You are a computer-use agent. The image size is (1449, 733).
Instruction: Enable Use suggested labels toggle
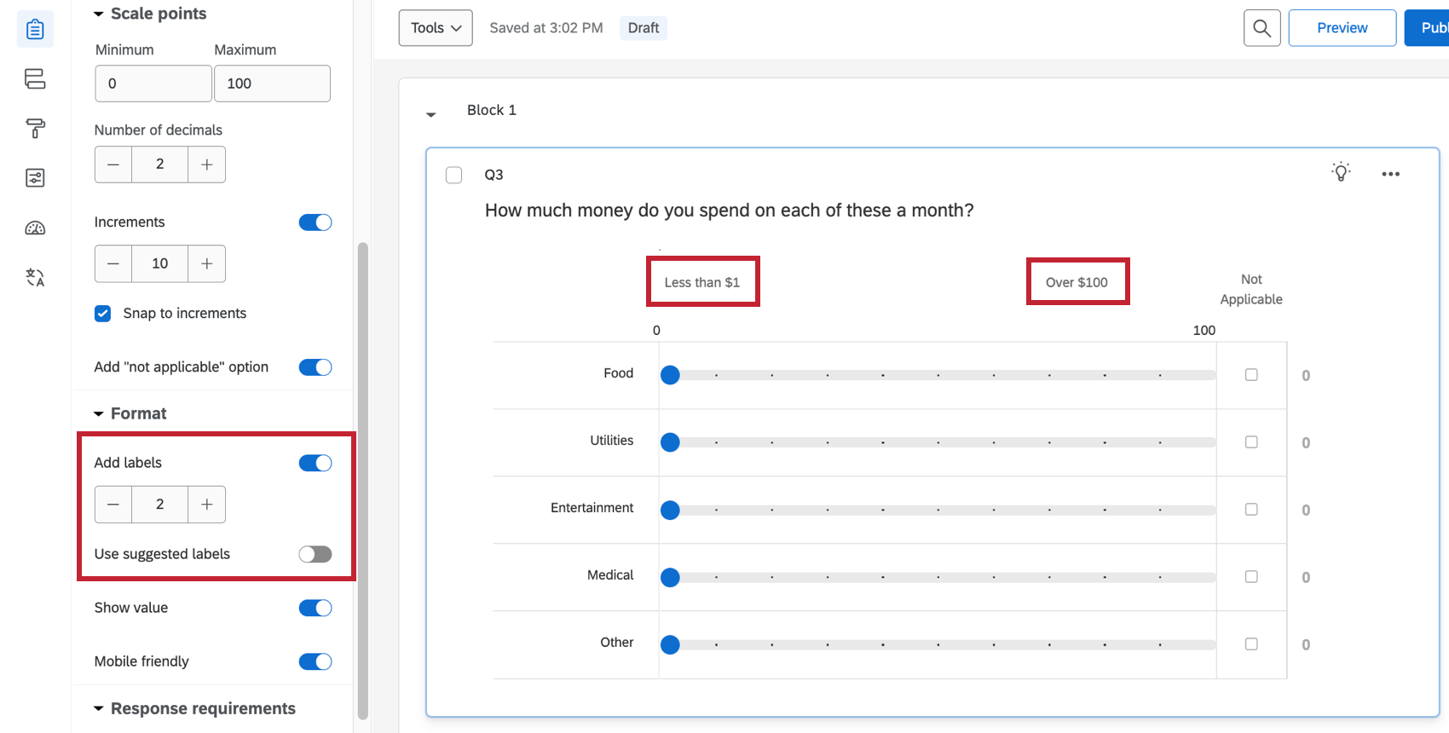(x=315, y=554)
